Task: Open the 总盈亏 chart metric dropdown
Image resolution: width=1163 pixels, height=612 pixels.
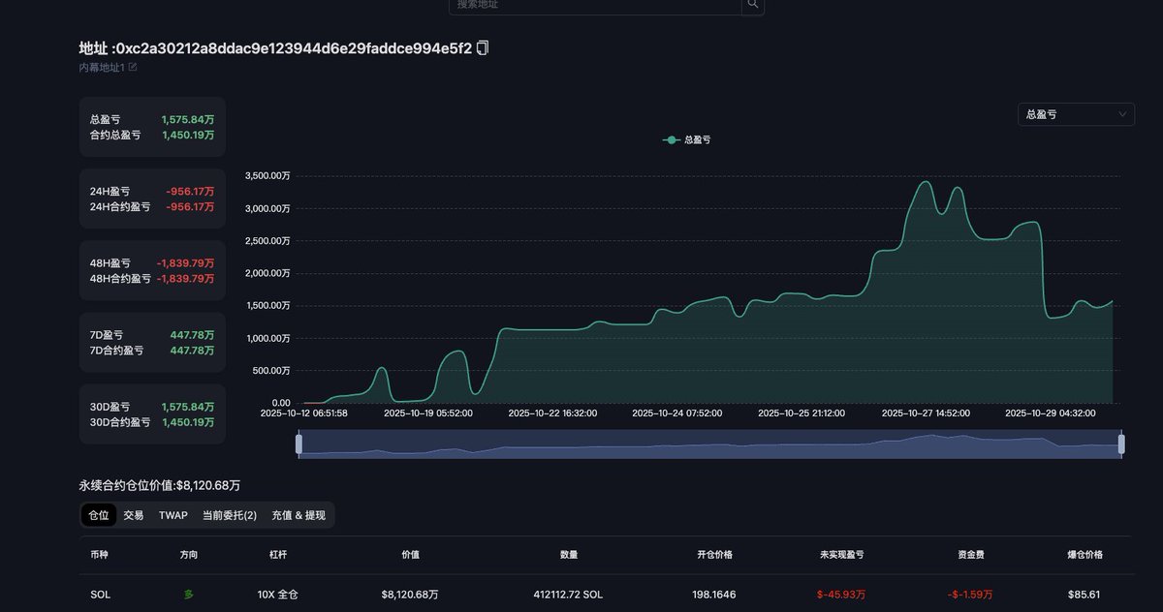Action: click(x=1075, y=114)
